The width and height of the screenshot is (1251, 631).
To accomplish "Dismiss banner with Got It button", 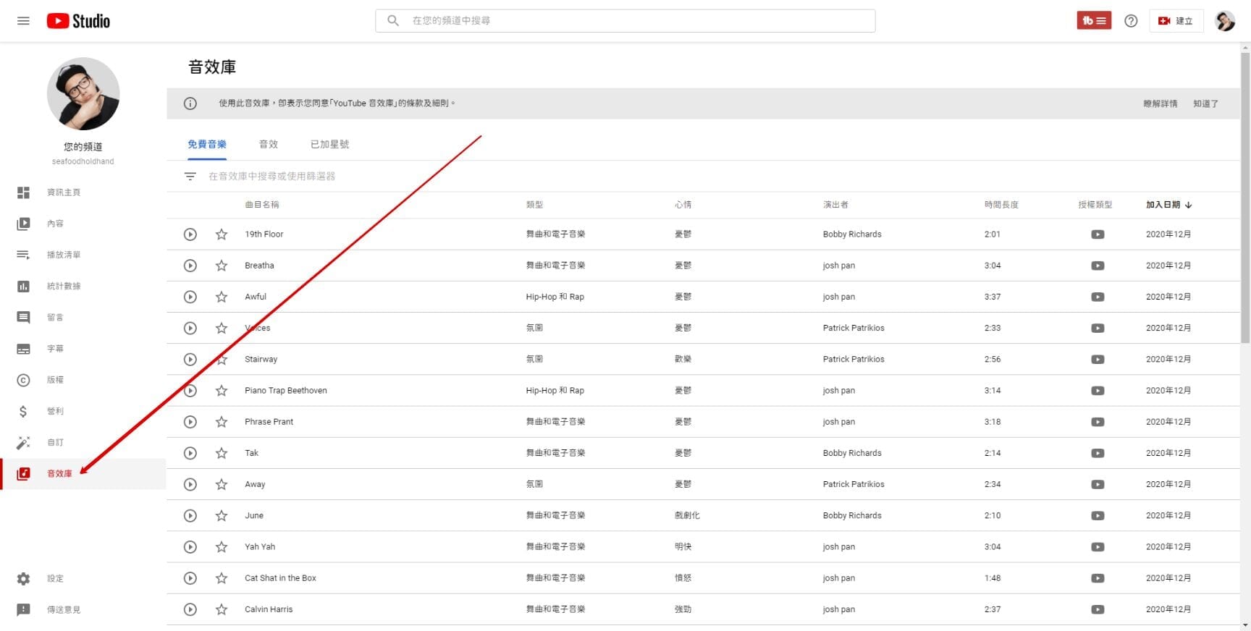I will click(x=1205, y=103).
